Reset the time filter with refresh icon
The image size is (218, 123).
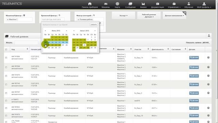click(59, 15)
